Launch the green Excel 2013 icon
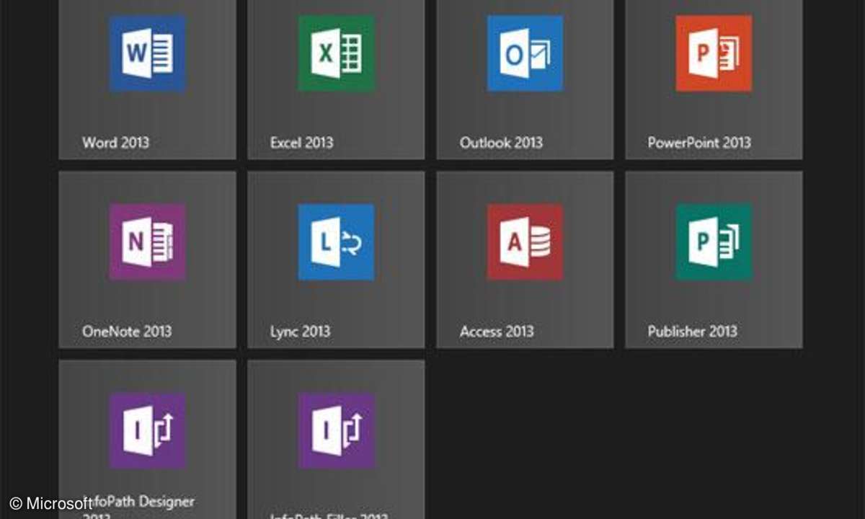The width and height of the screenshot is (865, 519). 336,53
